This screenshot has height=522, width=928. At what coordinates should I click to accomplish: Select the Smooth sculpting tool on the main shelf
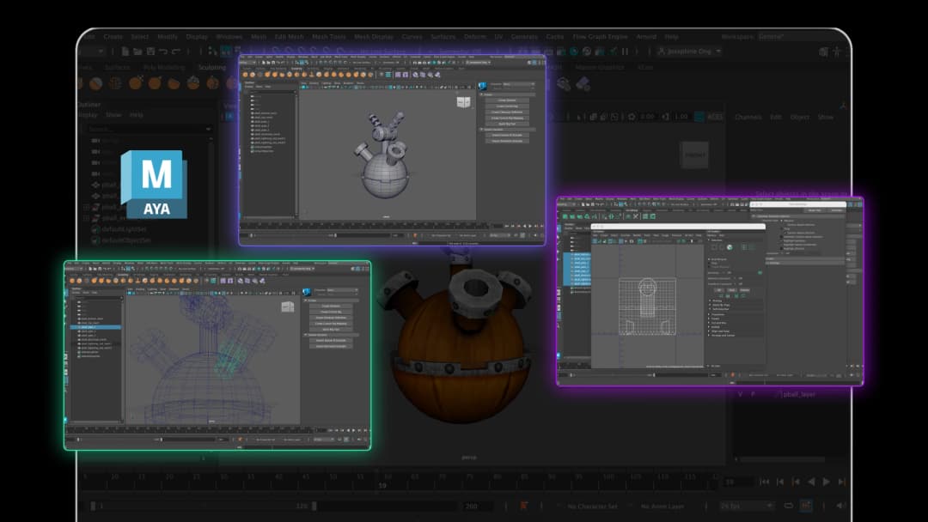[96, 84]
